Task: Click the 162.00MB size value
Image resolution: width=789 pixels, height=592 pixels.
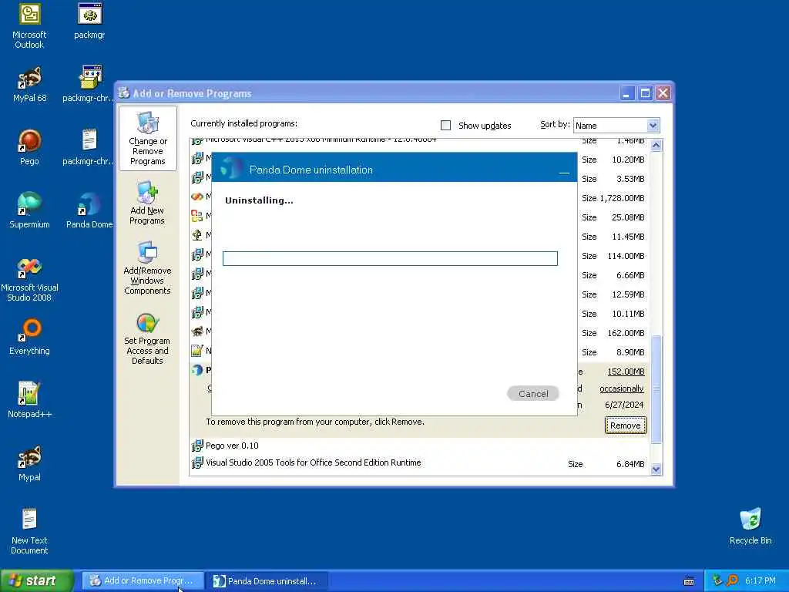Action: (626, 333)
